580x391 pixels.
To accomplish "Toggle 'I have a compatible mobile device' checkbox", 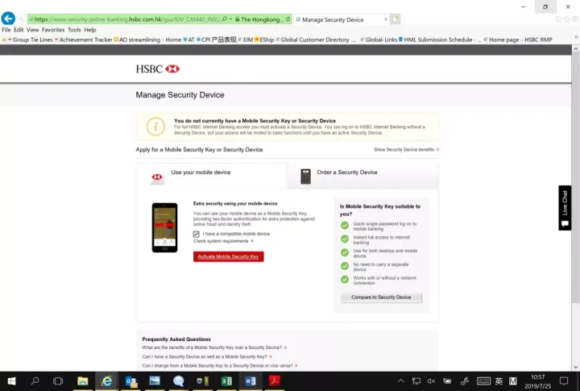I will pos(196,234).
